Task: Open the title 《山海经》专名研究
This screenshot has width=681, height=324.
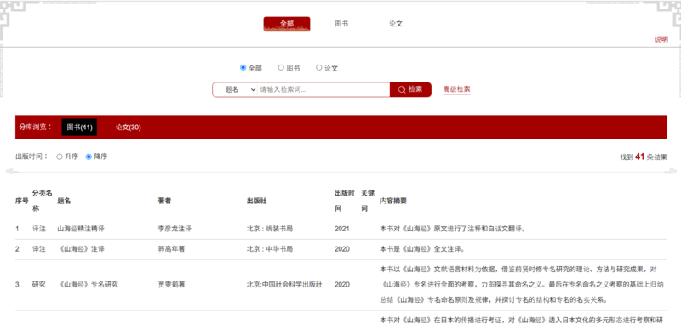Action: click(88, 285)
